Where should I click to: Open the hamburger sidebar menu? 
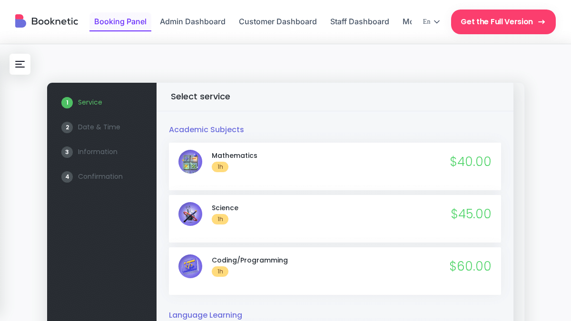click(20, 64)
